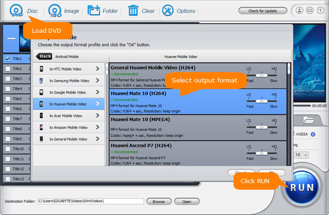Adjust Huawei Mate 10 (H264) quality slider

262,101
